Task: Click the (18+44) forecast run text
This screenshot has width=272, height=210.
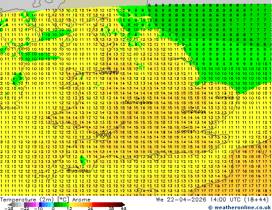Action: pyautogui.click(x=257, y=200)
